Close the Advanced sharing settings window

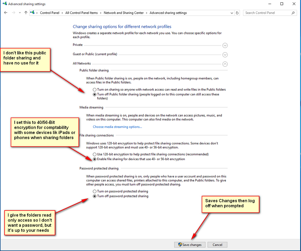294,4
